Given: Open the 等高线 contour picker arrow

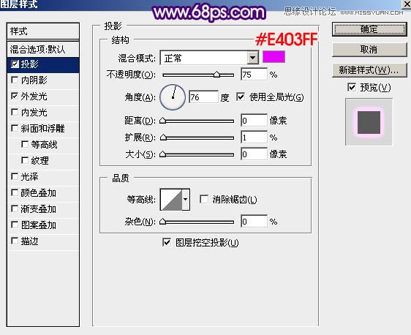Looking at the screenshot, I should tap(186, 200).
